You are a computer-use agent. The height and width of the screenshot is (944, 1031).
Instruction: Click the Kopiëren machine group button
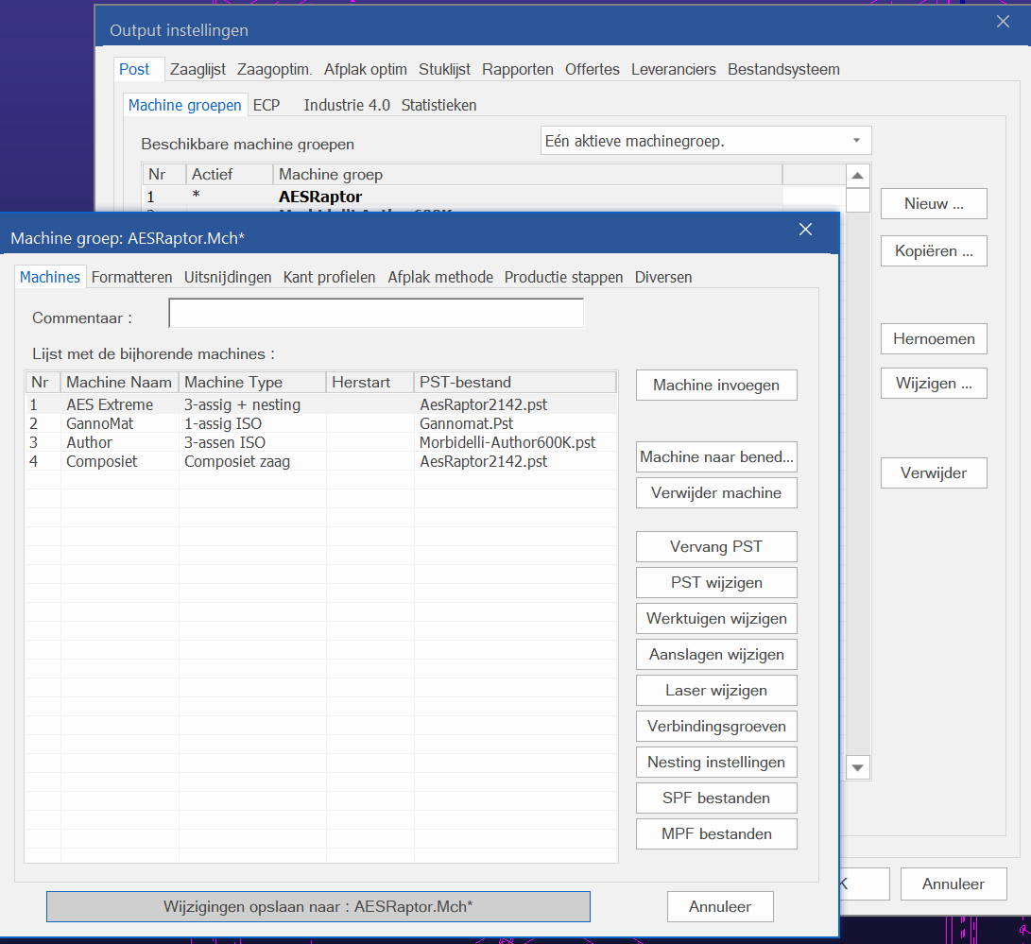coord(933,251)
